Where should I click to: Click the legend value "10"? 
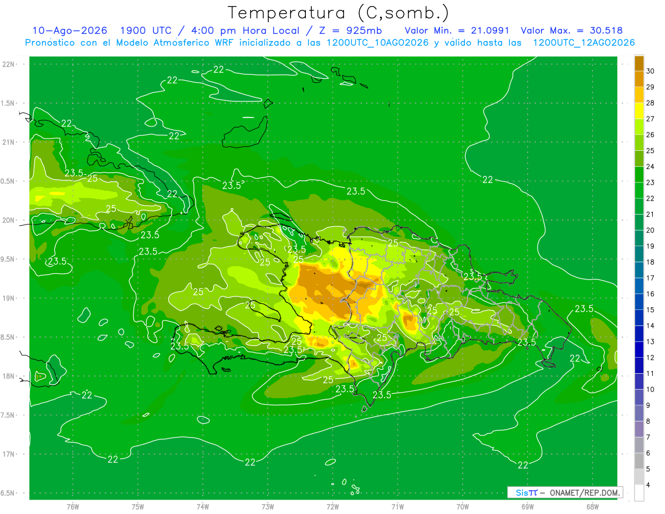[650, 389]
